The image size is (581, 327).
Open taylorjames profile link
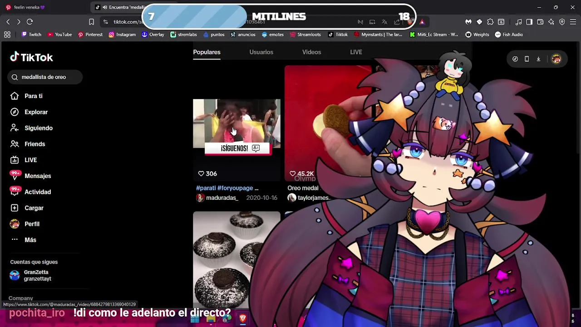coord(309,198)
